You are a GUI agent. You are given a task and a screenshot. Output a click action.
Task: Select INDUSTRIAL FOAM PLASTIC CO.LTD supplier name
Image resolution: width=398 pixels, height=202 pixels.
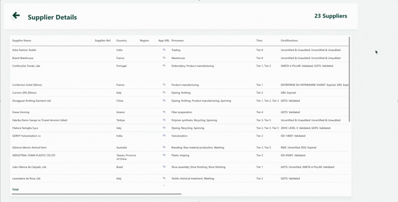pos(34,155)
